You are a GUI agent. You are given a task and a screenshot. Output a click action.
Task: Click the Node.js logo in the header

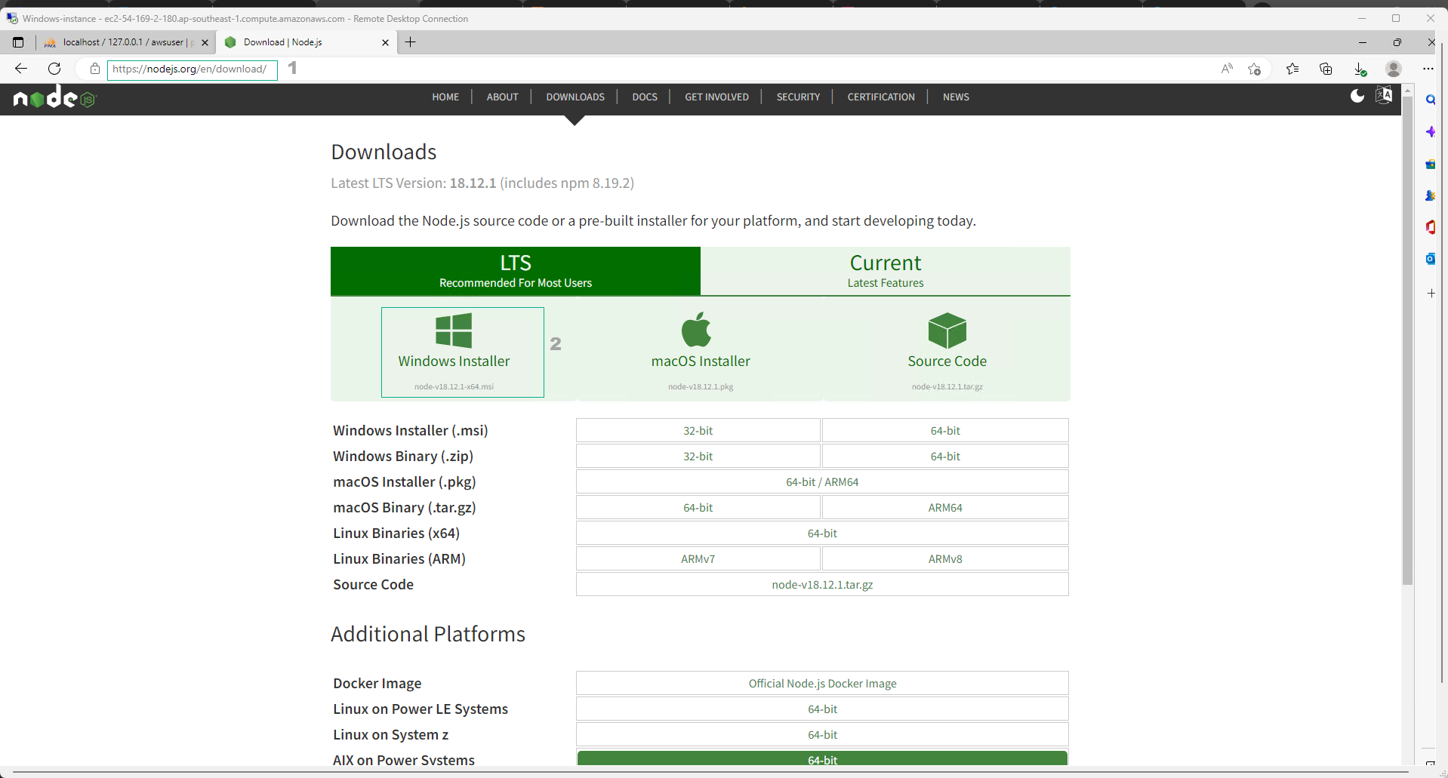coord(55,97)
